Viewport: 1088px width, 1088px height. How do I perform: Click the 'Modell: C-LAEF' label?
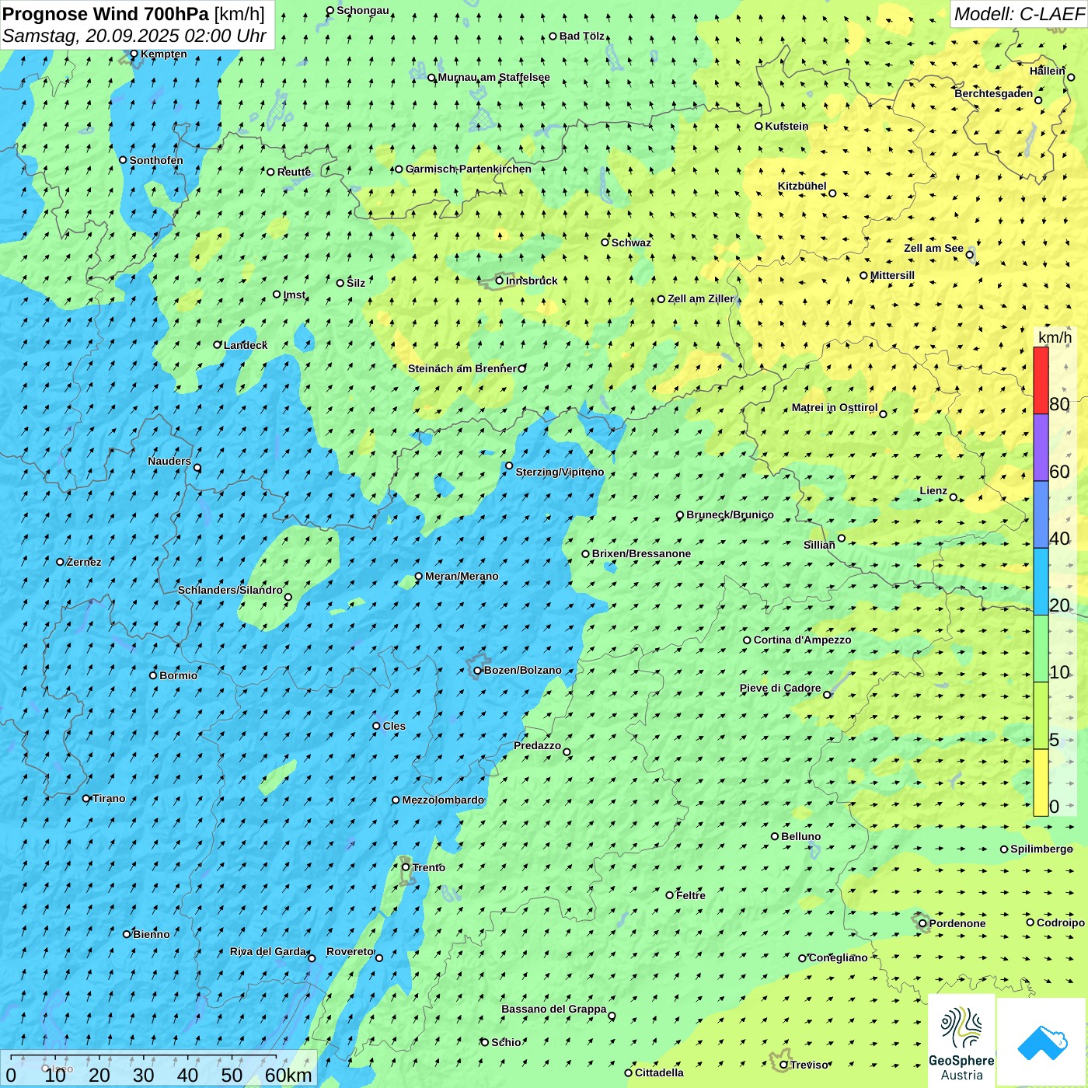[1019, 14]
